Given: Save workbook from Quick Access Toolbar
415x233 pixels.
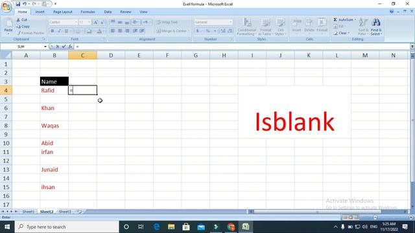Looking at the screenshot, I should pos(18,4).
